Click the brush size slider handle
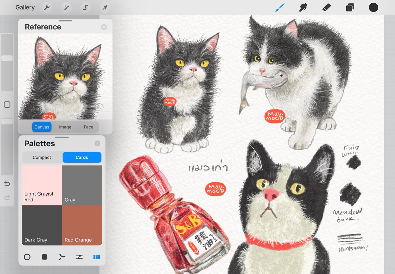 click(x=7, y=58)
